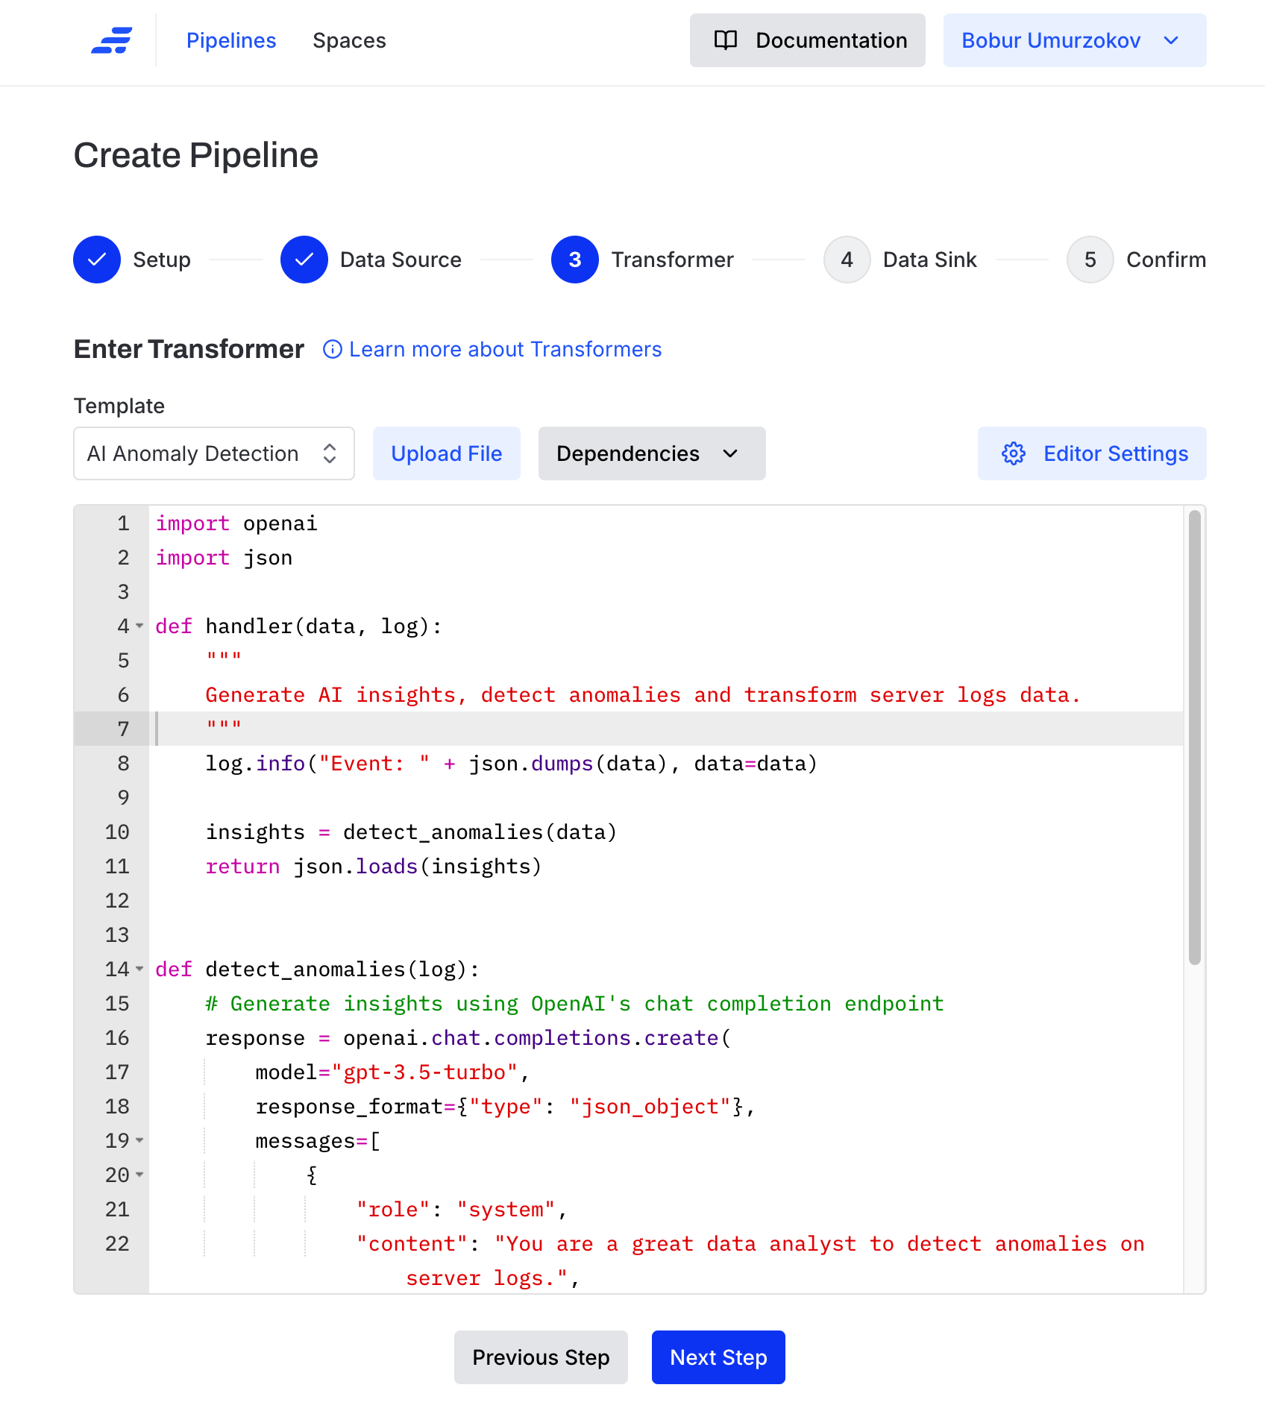The width and height of the screenshot is (1265, 1417).
Task: Click the docstring line about AI insights
Action: (642, 695)
